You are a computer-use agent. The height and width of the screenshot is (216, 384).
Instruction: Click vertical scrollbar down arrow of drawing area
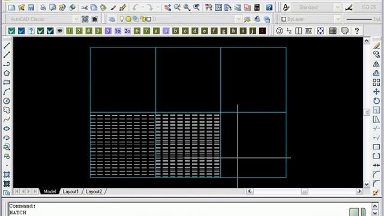click(x=367, y=184)
